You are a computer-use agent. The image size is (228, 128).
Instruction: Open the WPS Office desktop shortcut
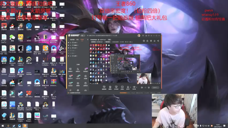pos(29,94)
